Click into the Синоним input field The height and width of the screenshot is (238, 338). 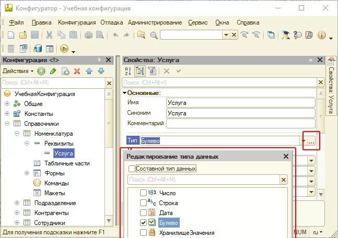[x=241, y=113]
